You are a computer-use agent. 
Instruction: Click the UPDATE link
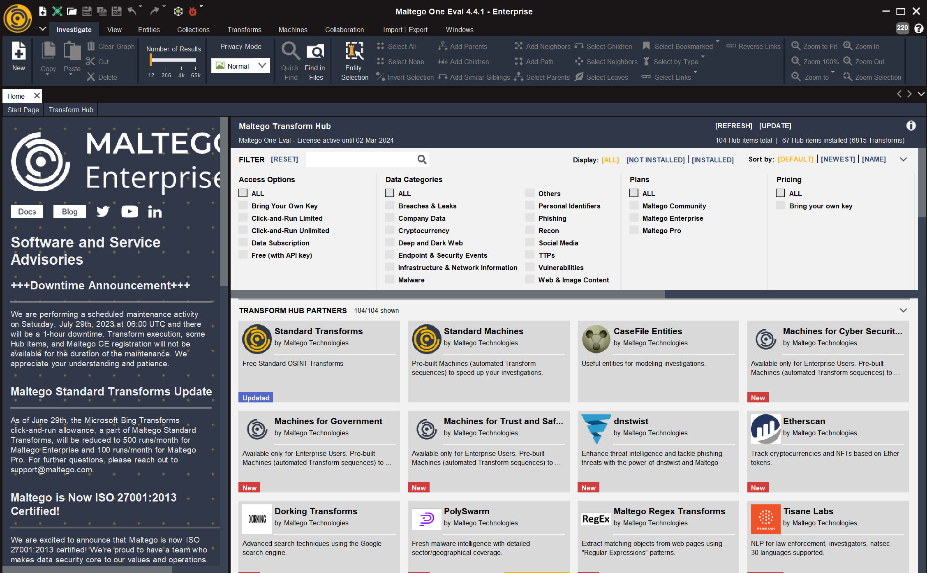pyautogui.click(x=775, y=126)
